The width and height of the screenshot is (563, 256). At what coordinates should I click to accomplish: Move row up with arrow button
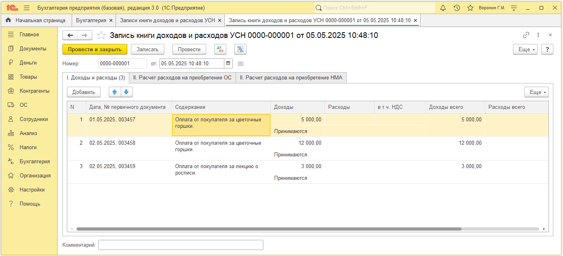coord(115,92)
